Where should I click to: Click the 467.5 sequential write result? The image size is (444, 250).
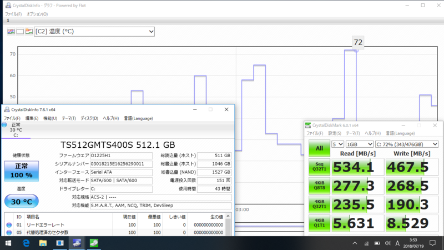coord(412,167)
